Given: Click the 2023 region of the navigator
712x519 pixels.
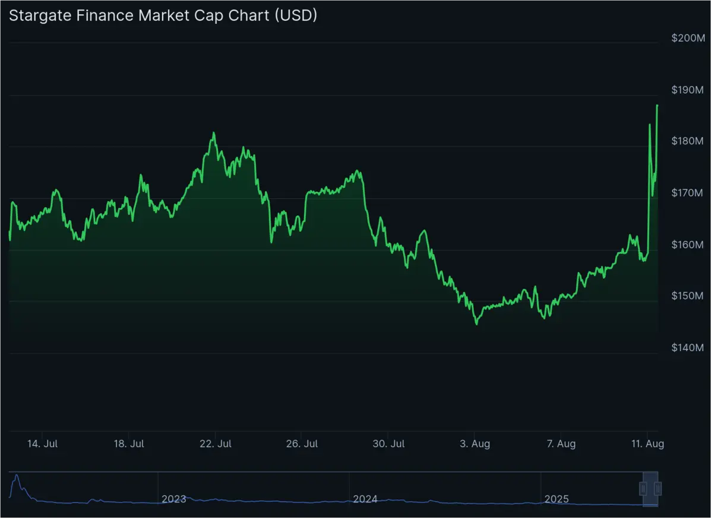Looking at the screenshot, I should (x=173, y=499).
